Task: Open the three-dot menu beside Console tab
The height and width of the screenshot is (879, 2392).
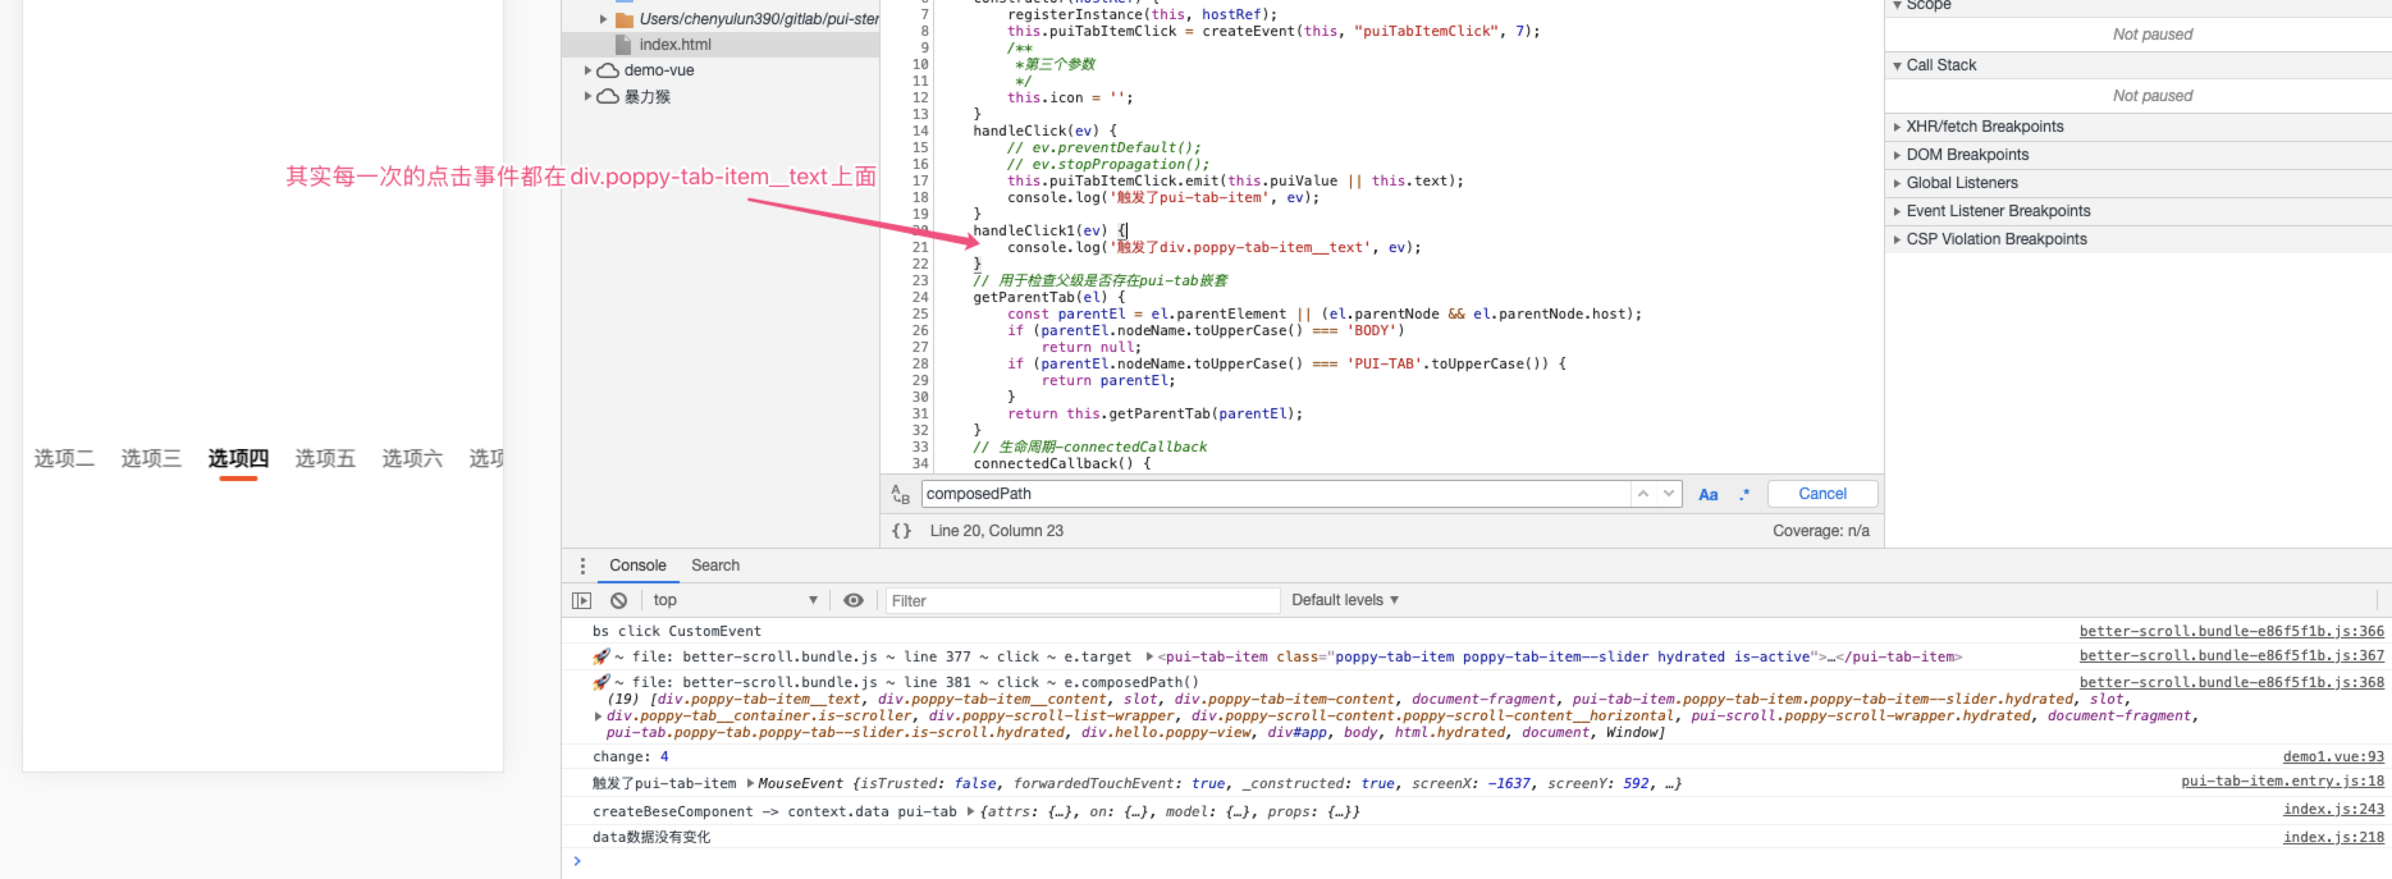Action: click(x=583, y=564)
